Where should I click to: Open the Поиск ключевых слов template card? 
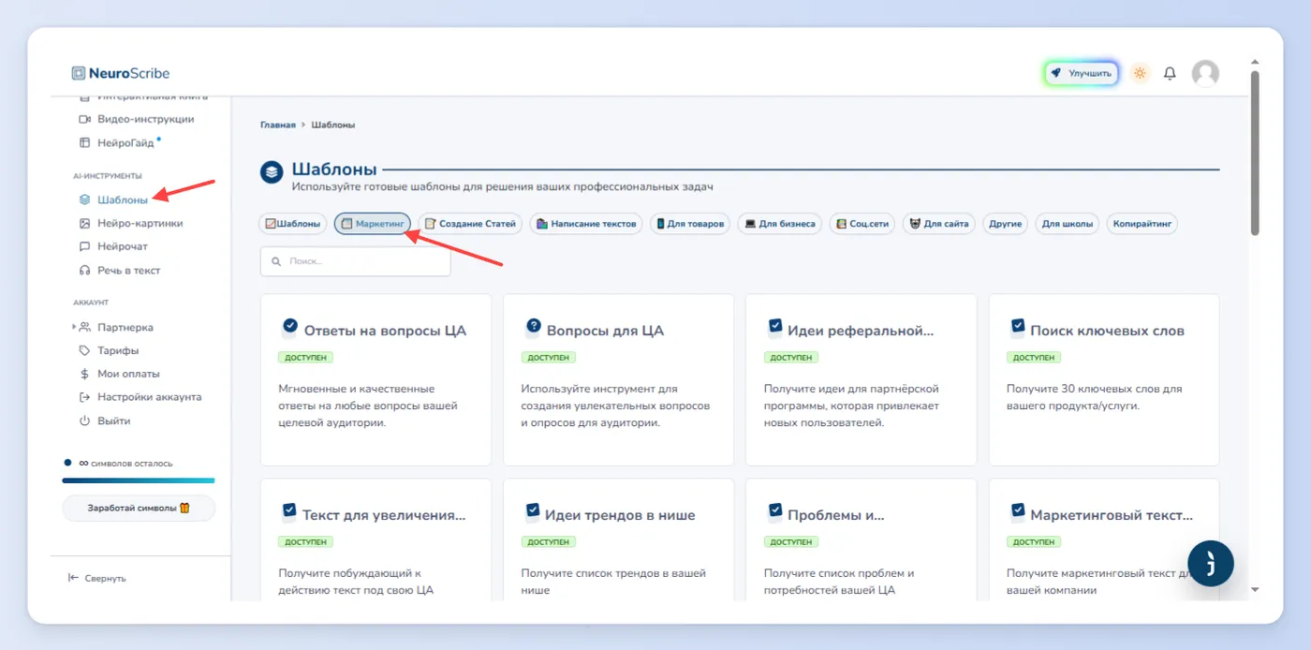(x=1104, y=379)
